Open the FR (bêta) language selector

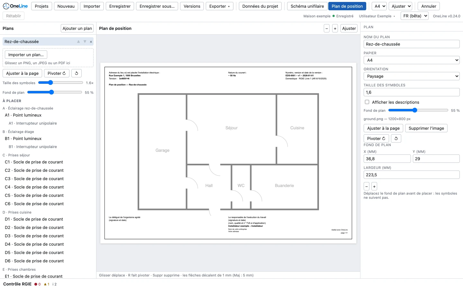click(x=414, y=16)
